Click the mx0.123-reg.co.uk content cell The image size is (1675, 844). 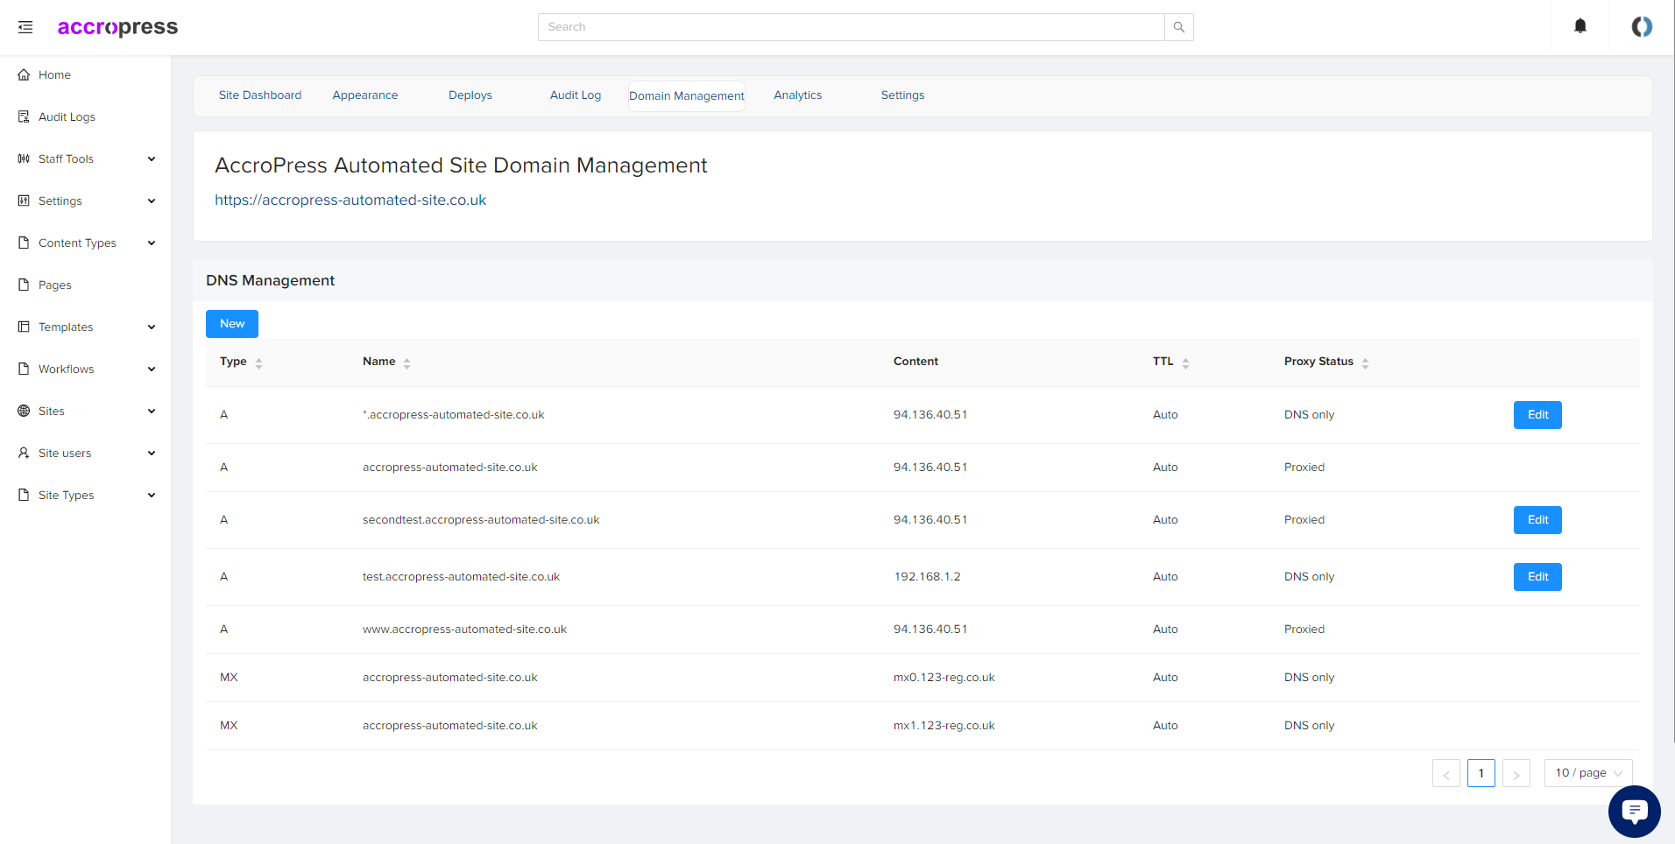tap(944, 678)
